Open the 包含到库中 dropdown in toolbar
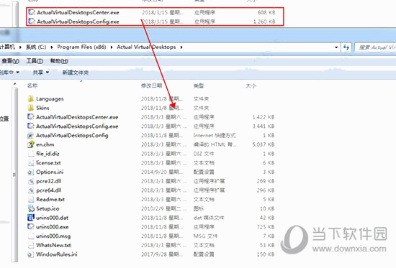396x268 pixels. [9, 73]
